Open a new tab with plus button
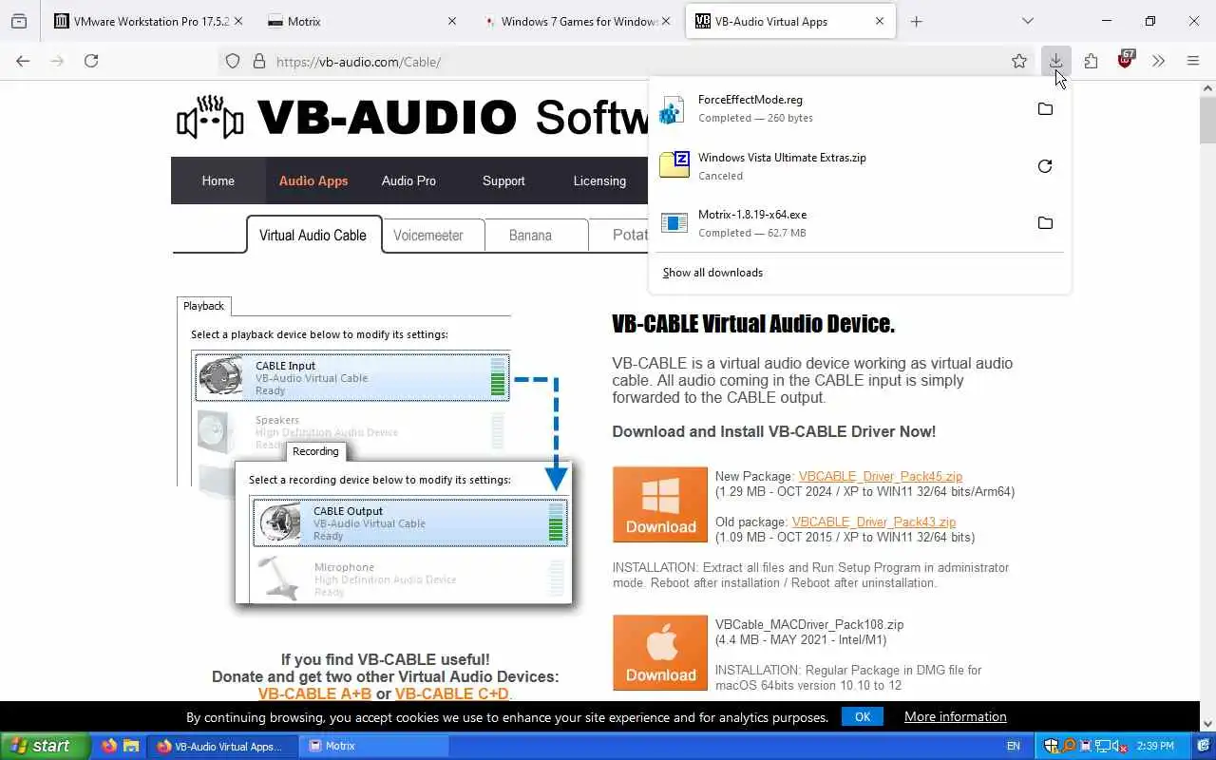1216x760 pixels. pos(916,21)
